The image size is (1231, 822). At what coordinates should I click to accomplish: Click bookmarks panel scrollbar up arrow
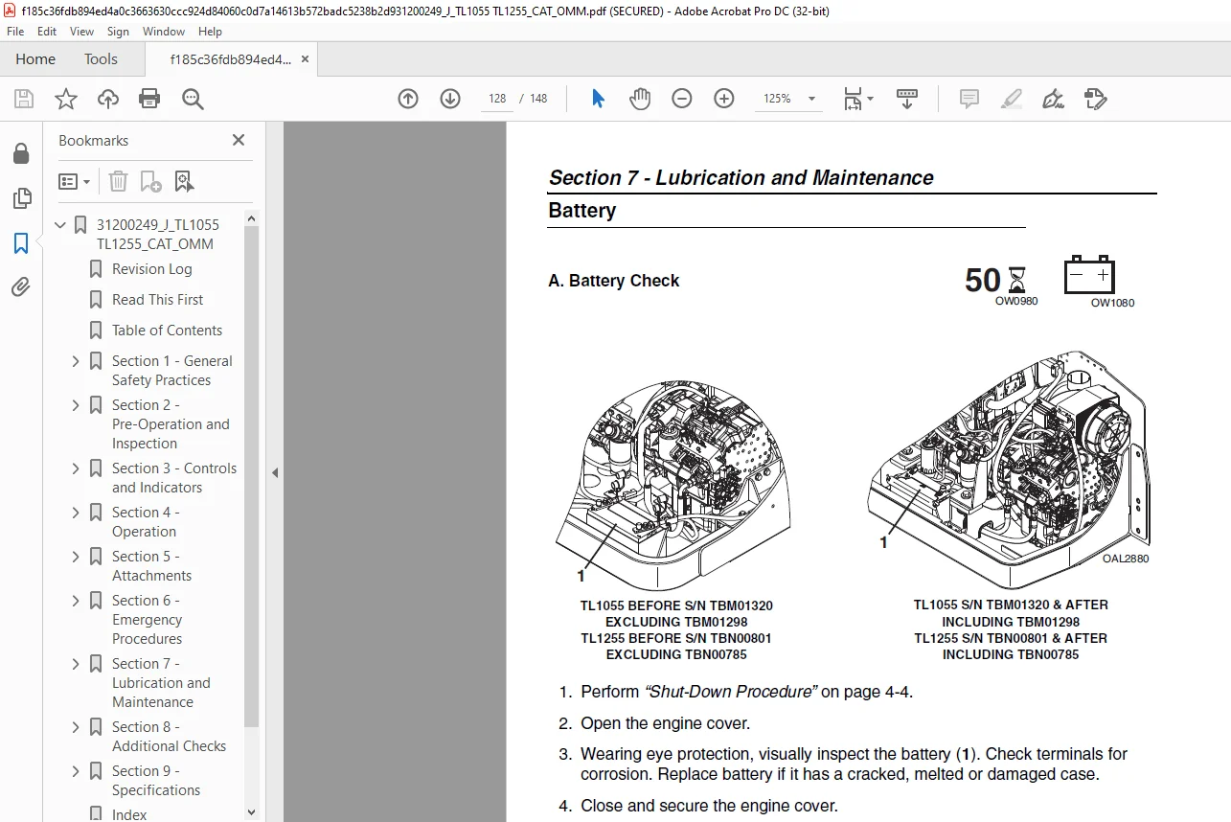pos(252,219)
